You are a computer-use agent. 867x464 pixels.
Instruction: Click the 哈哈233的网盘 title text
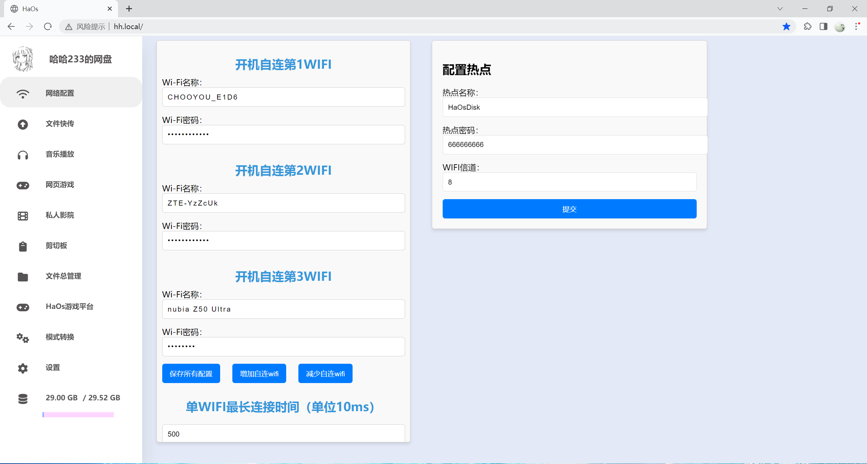[81, 59]
